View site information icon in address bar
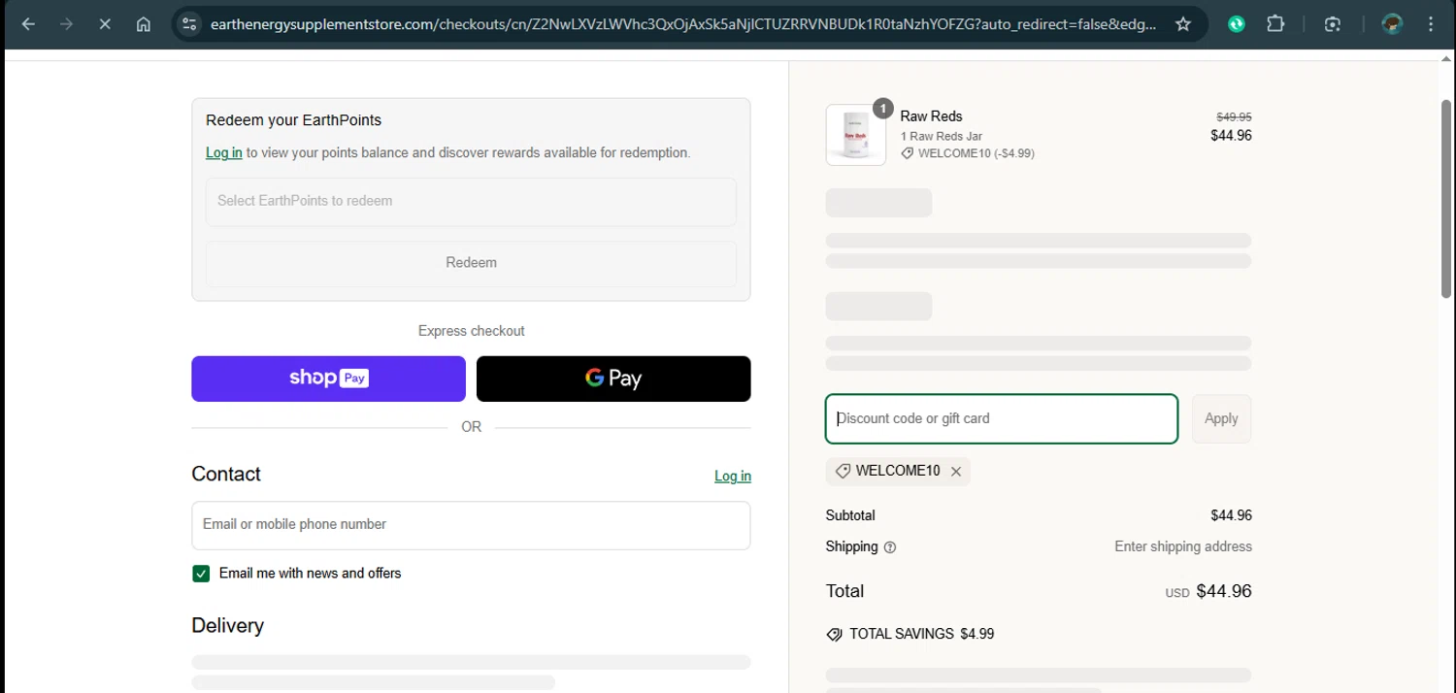 click(190, 24)
